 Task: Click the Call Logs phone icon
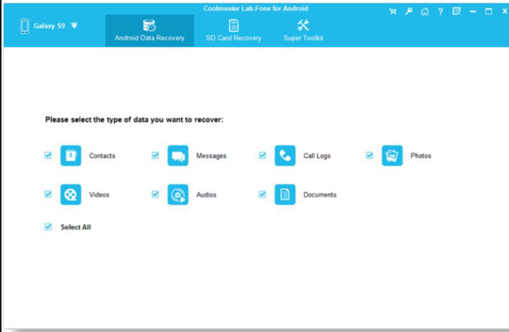(x=285, y=155)
